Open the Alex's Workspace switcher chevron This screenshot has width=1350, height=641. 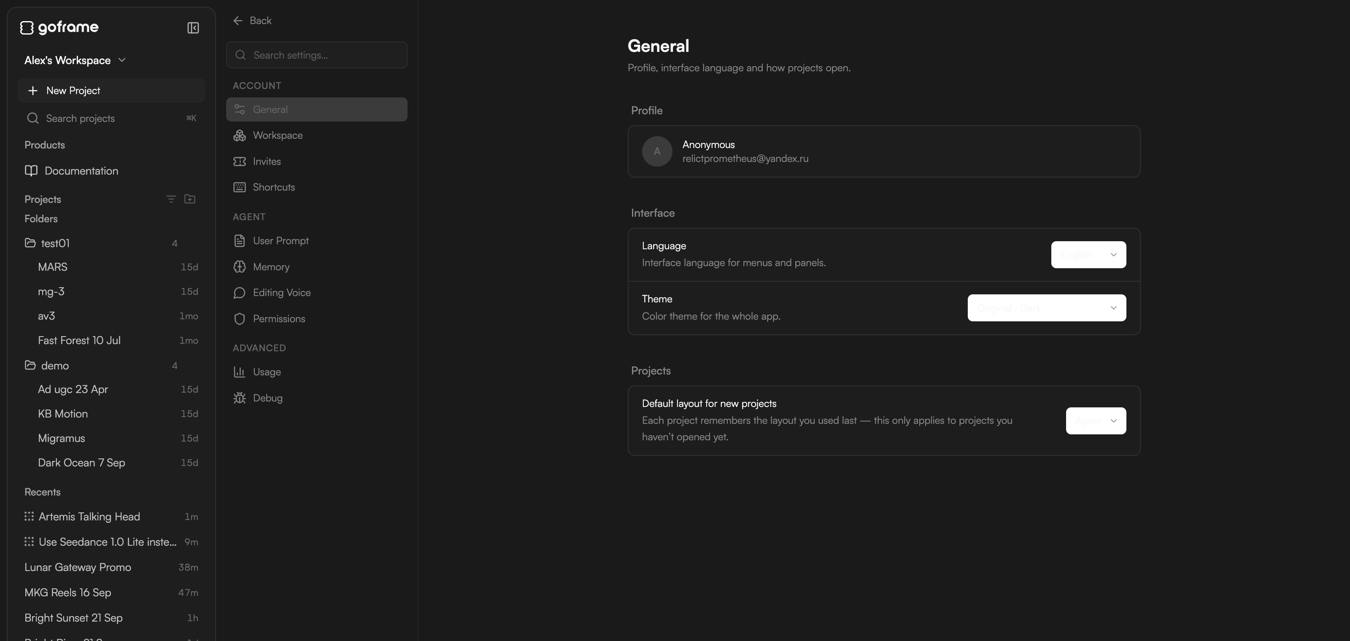click(122, 60)
